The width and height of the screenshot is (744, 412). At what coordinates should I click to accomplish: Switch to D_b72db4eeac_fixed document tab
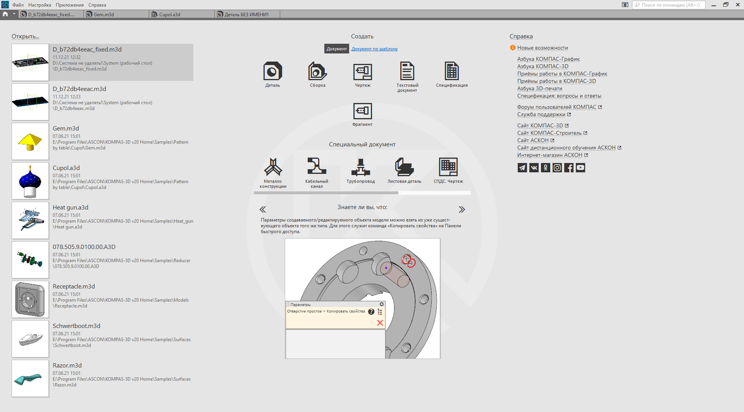pyautogui.click(x=51, y=14)
